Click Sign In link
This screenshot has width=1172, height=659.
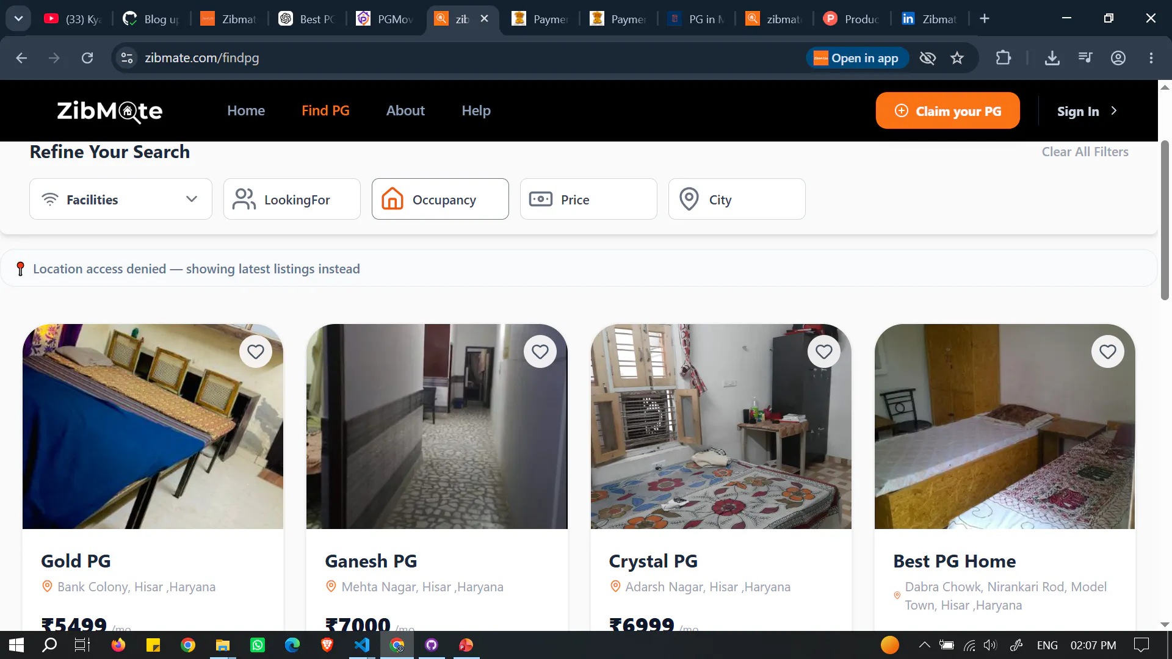click(x=1087, y=111)
